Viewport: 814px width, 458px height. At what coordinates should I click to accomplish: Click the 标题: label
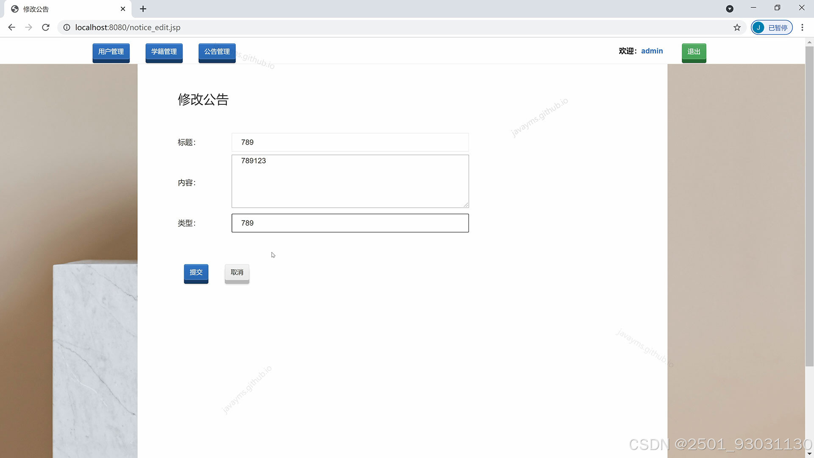(x=187, y=142)
